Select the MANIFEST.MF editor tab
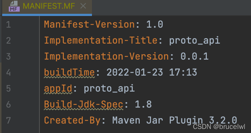This screenshot has height=133, width=251. (x=47, y=7)
